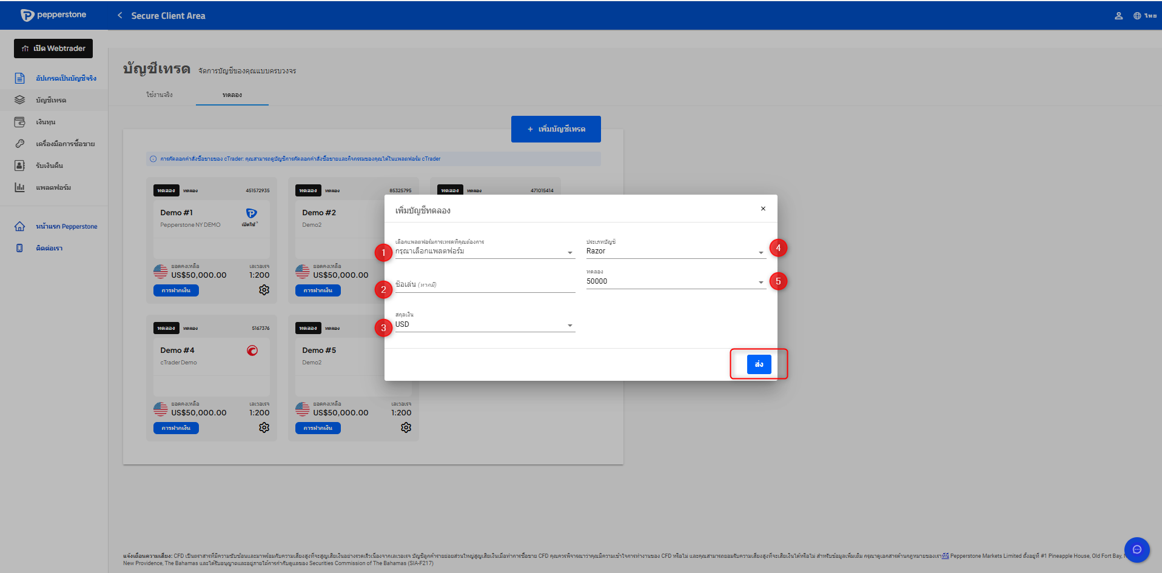Switch to the live accounts tab

(160, 95)
